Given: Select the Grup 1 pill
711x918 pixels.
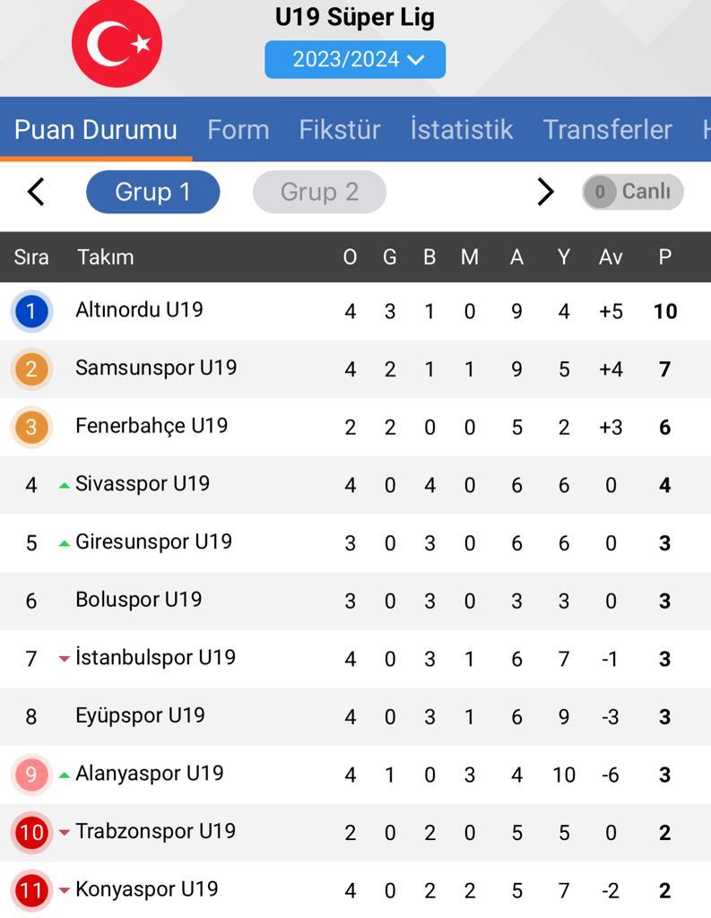Looking at the screenshot, I should pyautogui.click(x=152, y=192).
